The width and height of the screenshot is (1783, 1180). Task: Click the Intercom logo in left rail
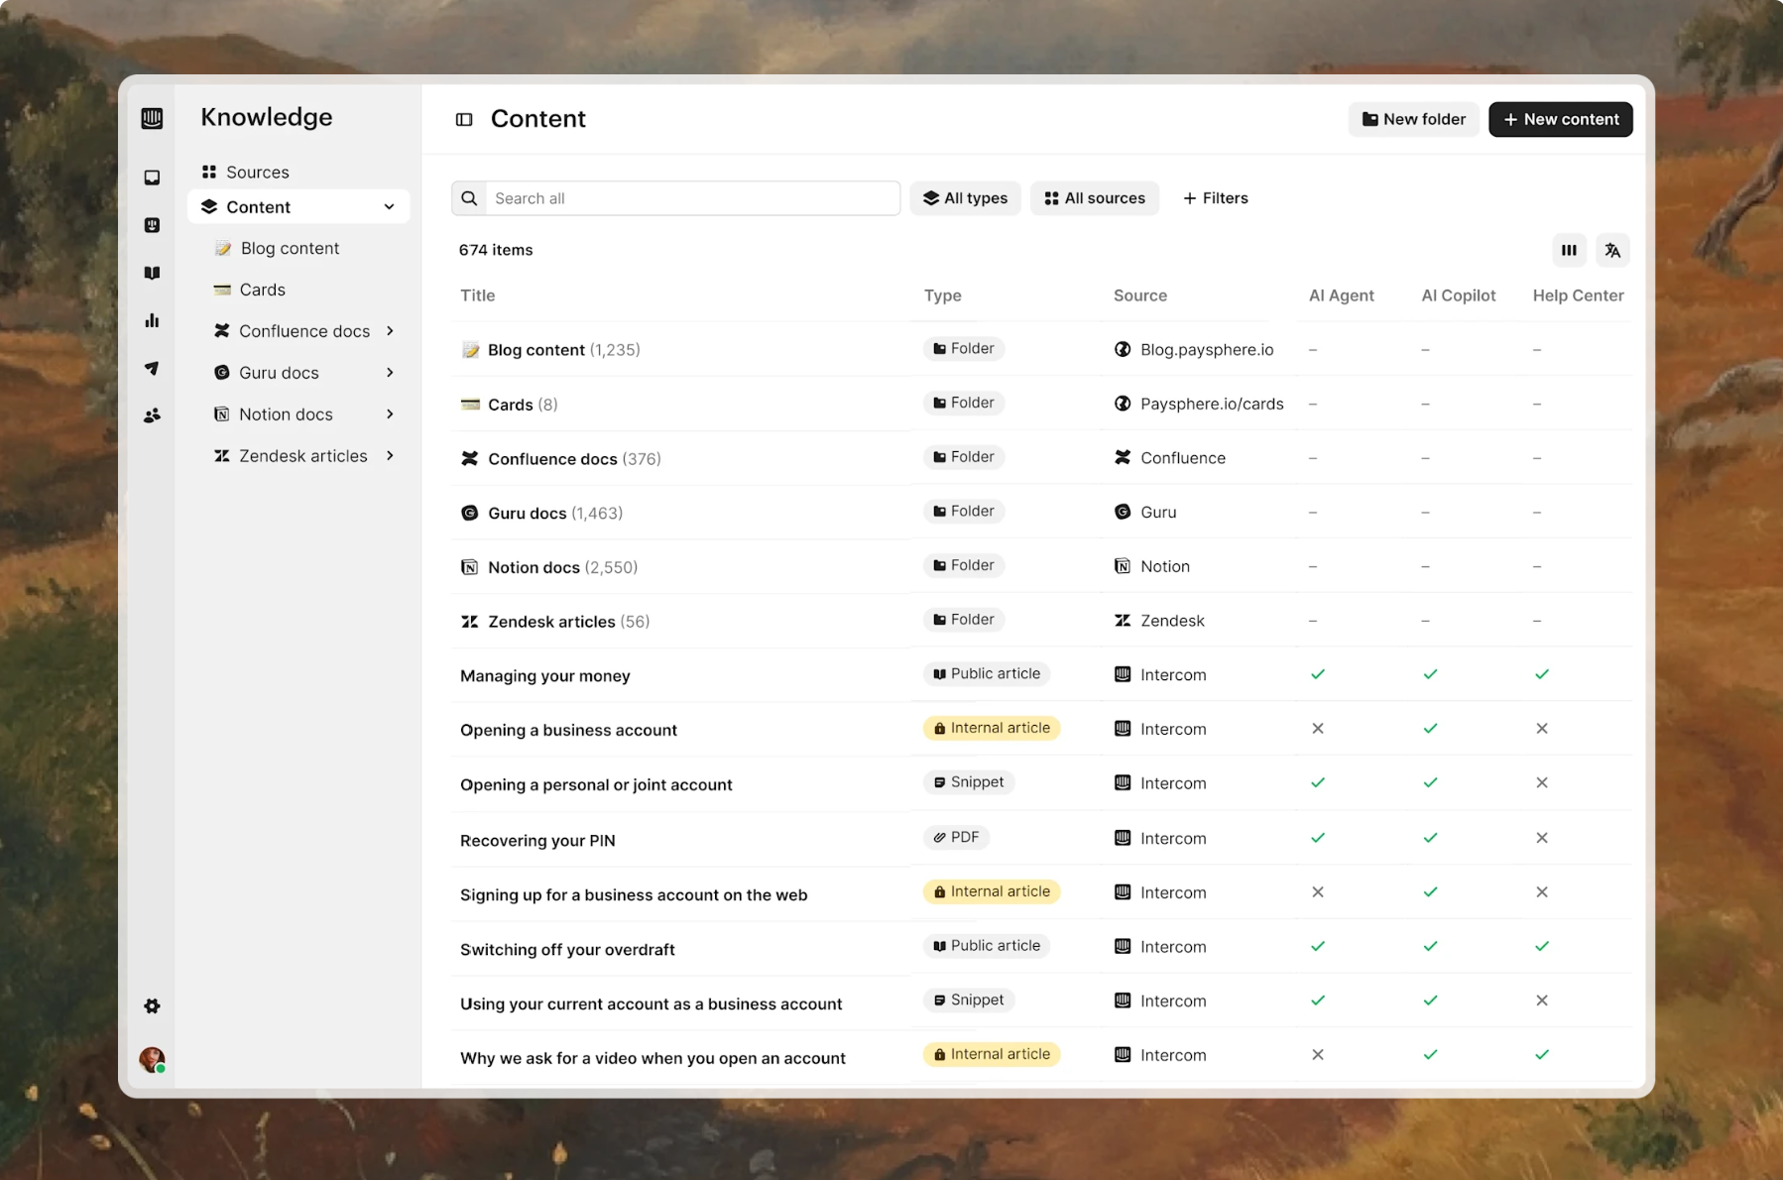(152, 119)
